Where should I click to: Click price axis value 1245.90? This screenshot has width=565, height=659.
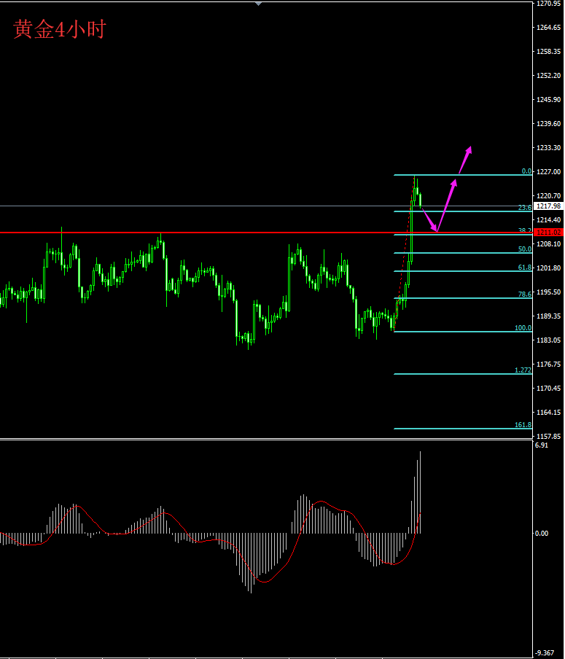pyautogui.click(x=549, y=100)
